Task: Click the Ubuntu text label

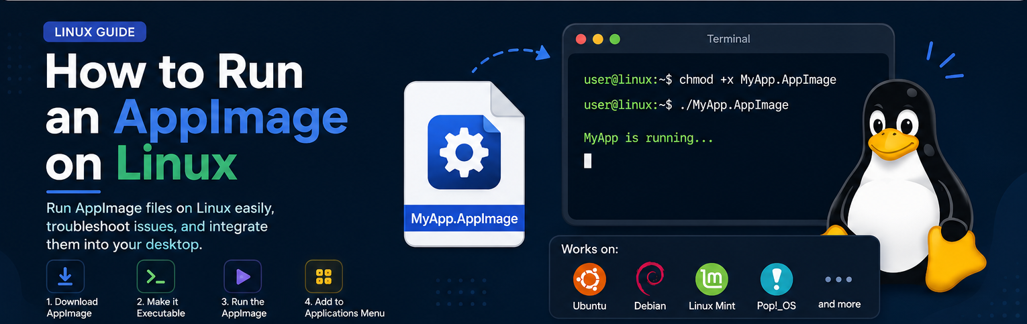Action: coord(590,306)
